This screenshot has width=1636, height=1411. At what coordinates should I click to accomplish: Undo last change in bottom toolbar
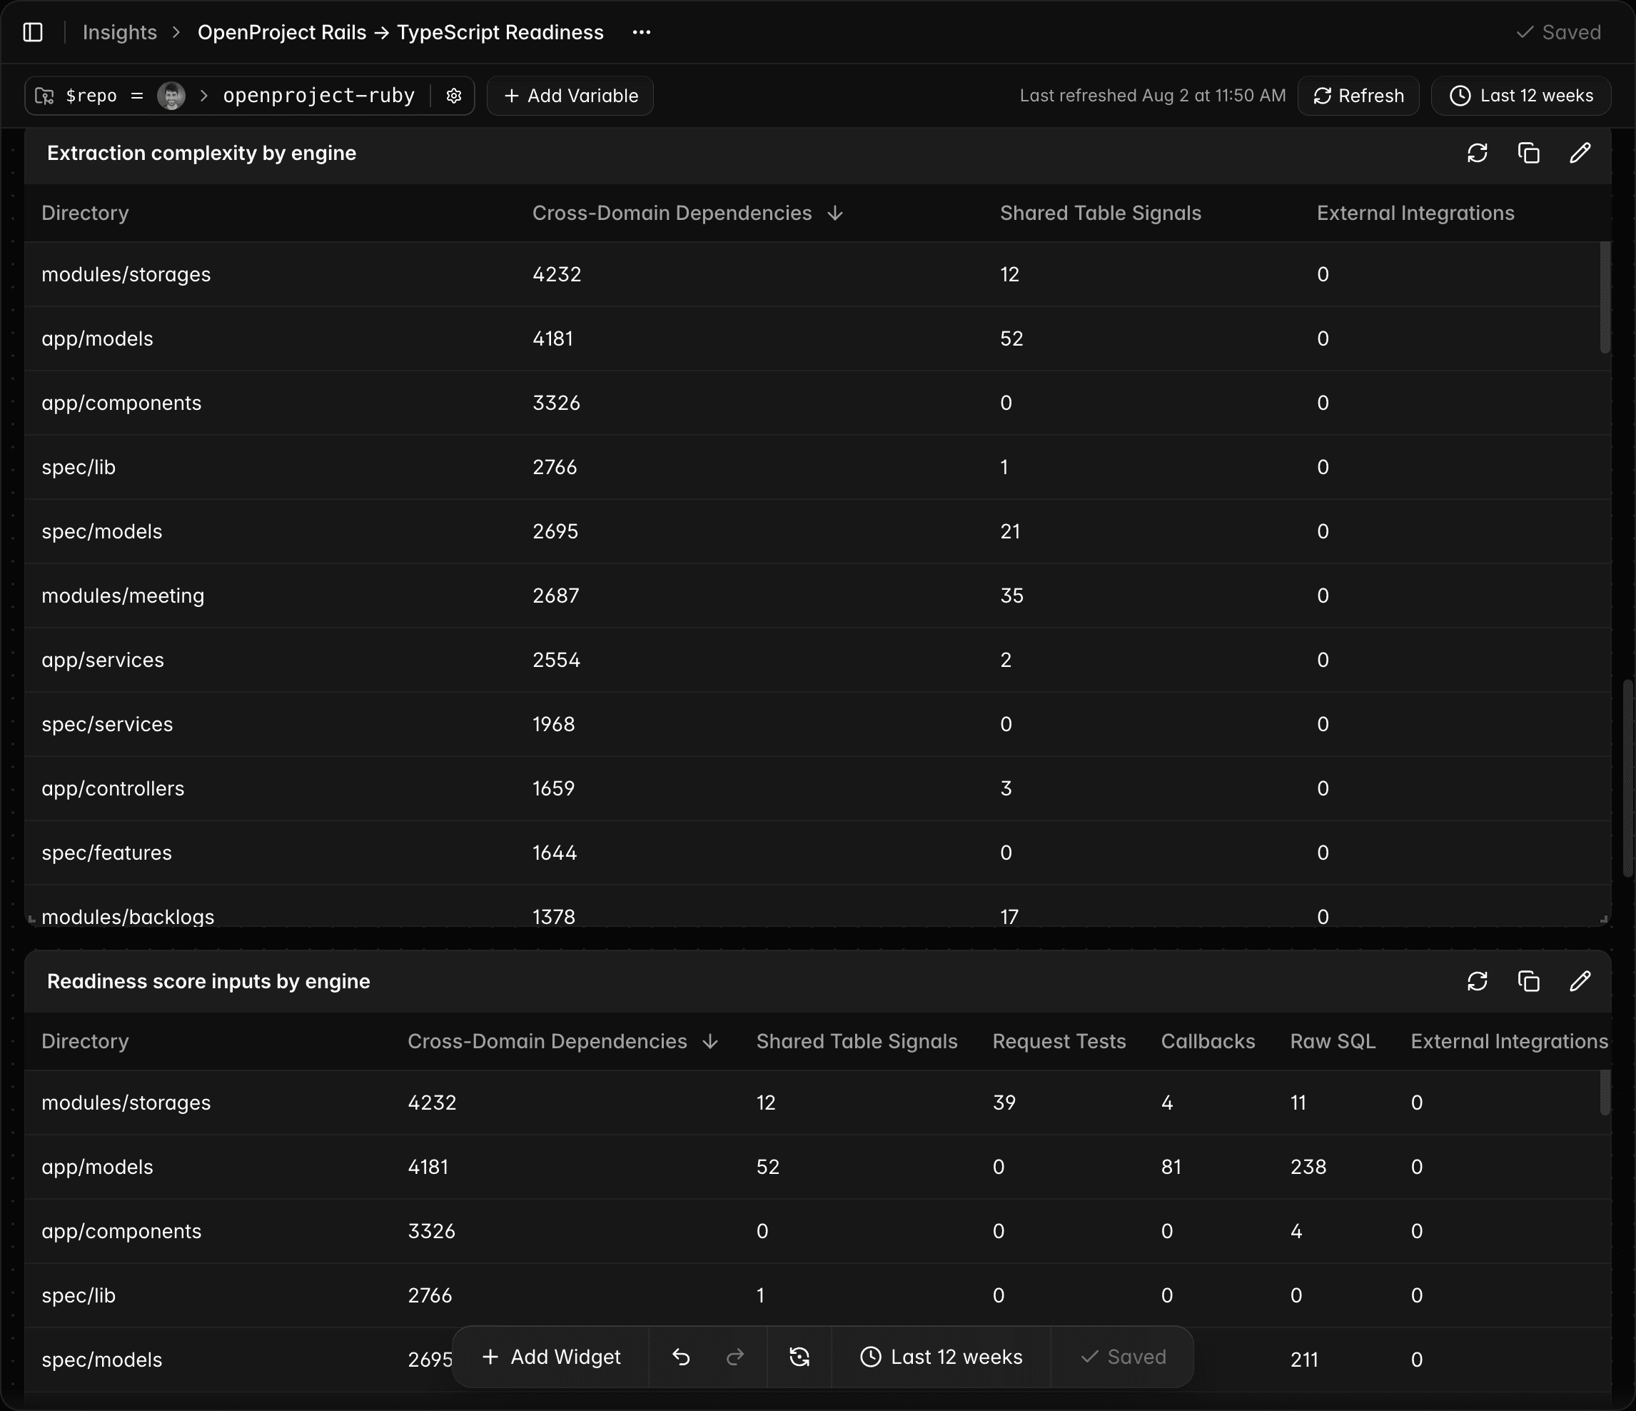[681, 1357]
